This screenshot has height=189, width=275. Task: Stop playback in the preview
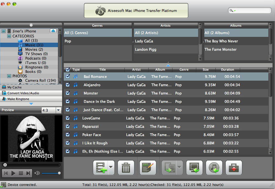21,173
